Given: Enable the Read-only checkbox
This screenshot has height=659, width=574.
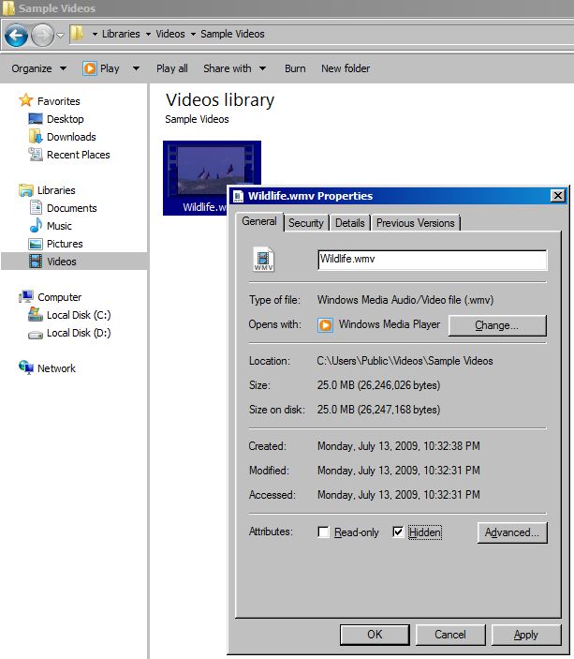Looking at the screenshot, I should 323,532.
